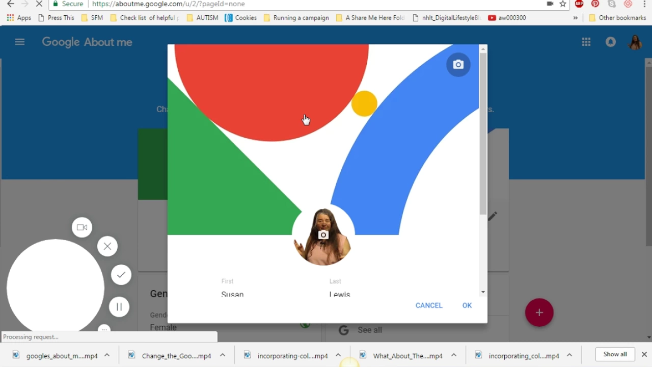Image resolution: width=652 pixels, height=367 pixels.
Task: Open the googles_about_m mp4 download
Action: (55, 356)
